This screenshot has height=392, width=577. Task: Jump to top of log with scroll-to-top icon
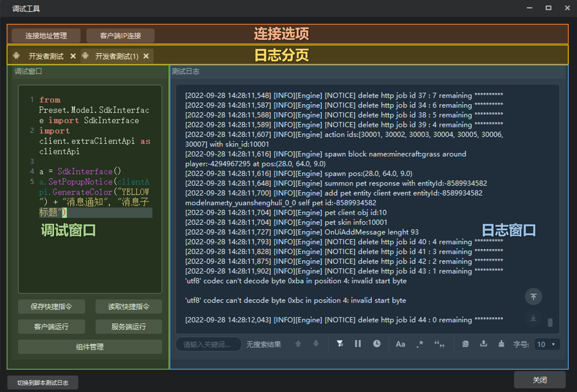coord(533,297)
